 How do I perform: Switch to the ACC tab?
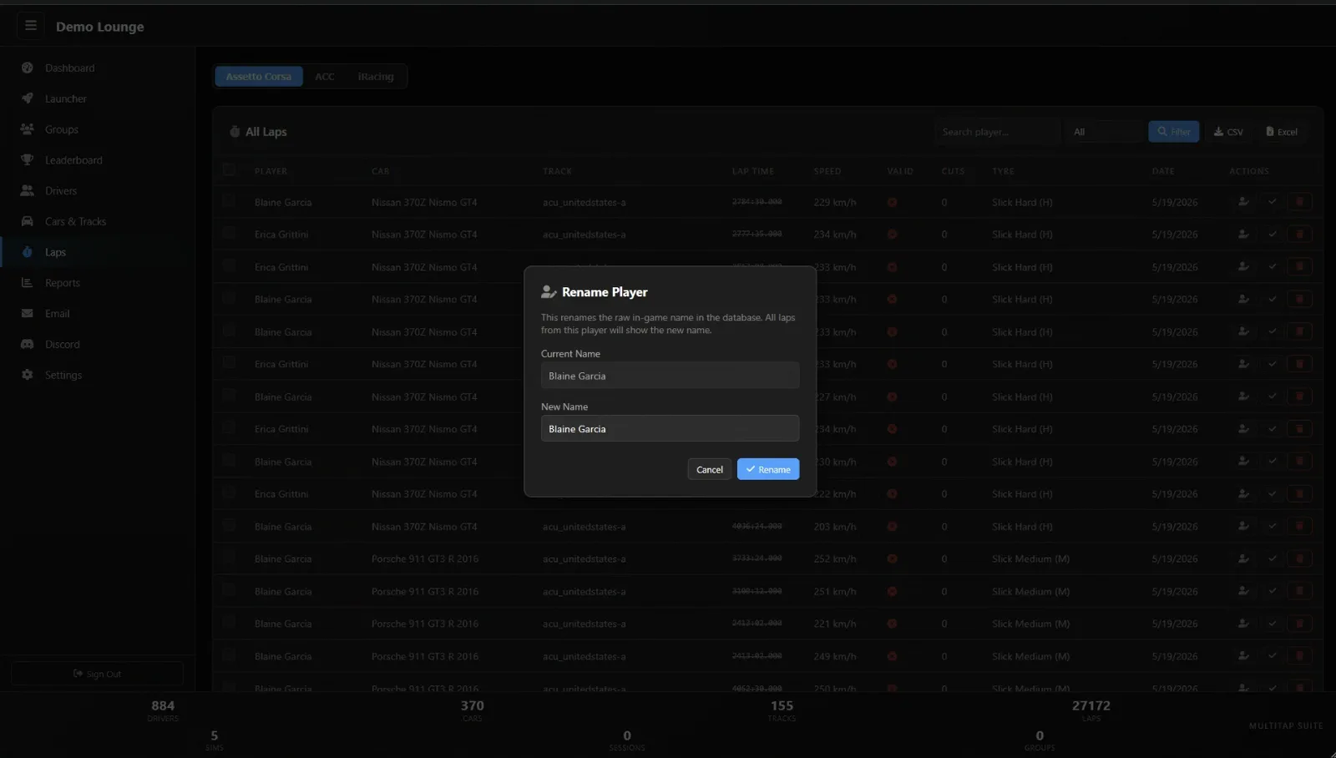click(x=325, y=76)
